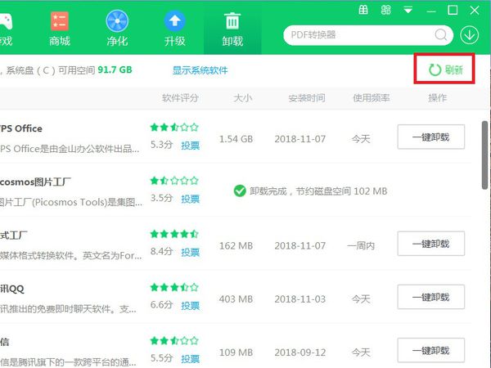Sort by 大小 column header
The image size is (491, 368).
point(243,98)
